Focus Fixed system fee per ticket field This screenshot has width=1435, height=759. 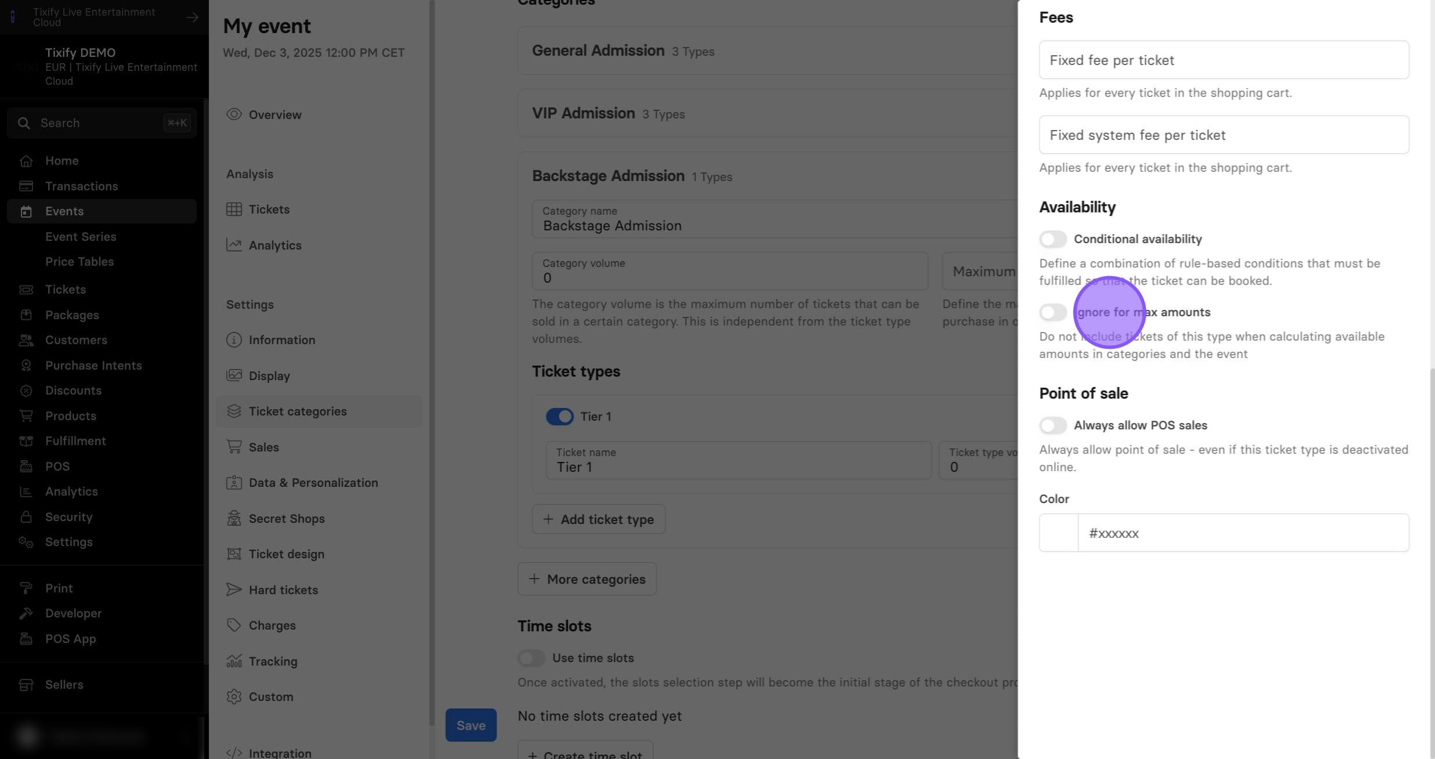coord(1224,135)
